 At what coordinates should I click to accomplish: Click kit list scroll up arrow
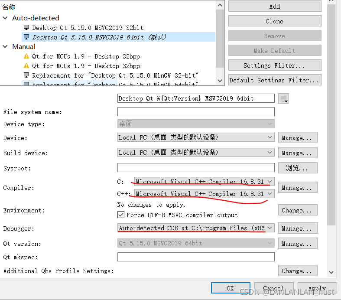(220, 5)
